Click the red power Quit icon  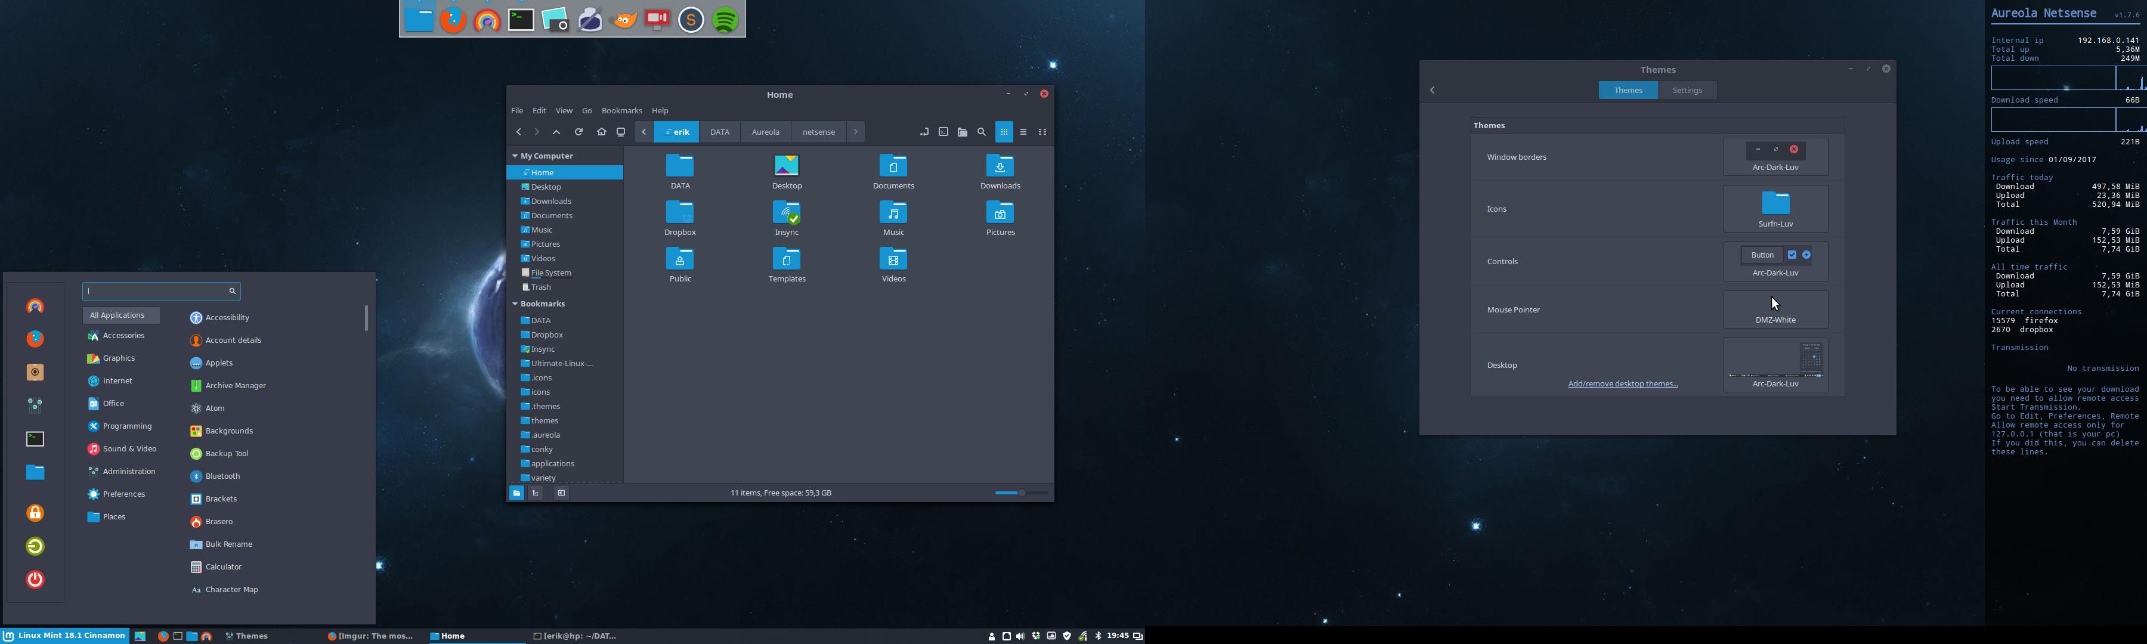click(35, 580)
